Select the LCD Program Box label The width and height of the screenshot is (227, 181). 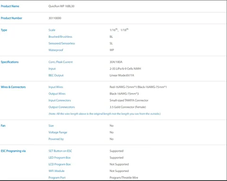pos(60,164)
